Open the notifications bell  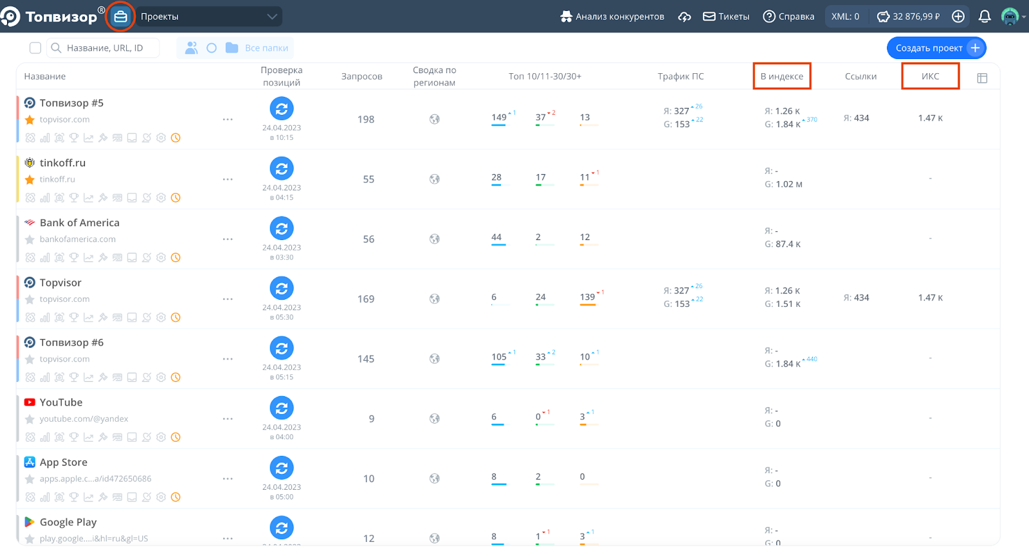point(984,17)
